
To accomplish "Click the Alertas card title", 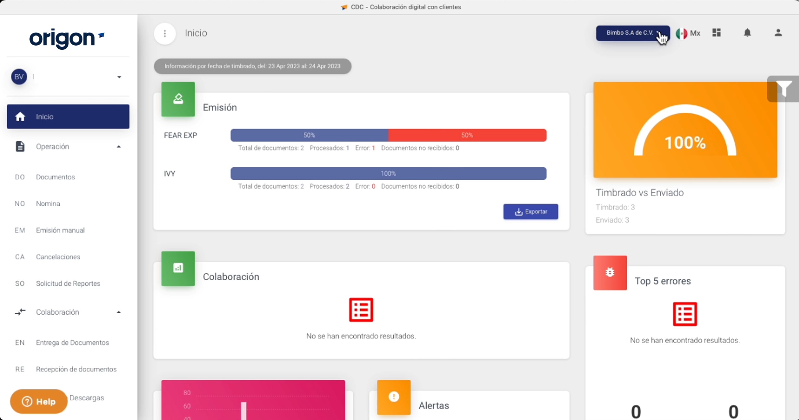I will point(434,405).
